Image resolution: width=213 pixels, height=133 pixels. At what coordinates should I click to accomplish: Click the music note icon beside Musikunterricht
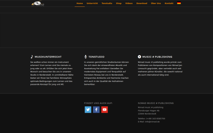coord(32,57)
